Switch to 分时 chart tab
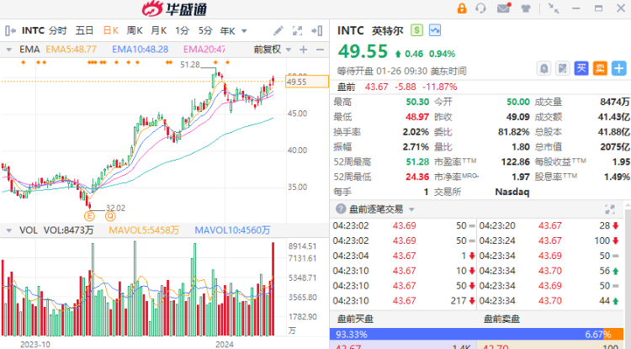 click(58, 30)
